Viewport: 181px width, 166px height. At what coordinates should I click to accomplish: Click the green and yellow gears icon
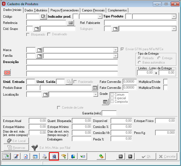[101, 156]
